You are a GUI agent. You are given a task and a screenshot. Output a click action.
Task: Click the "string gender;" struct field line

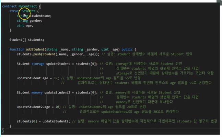coord(30,21)
